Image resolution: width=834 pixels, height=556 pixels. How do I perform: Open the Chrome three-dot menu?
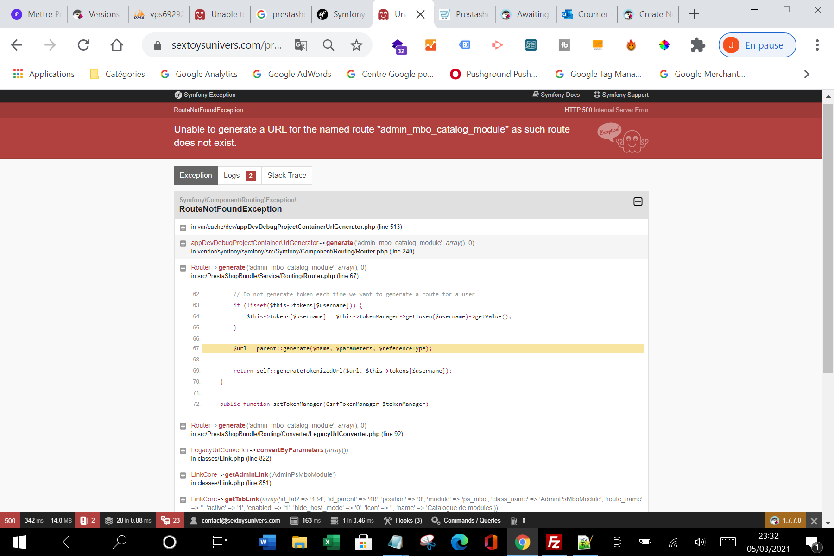(x=817, y=45)
